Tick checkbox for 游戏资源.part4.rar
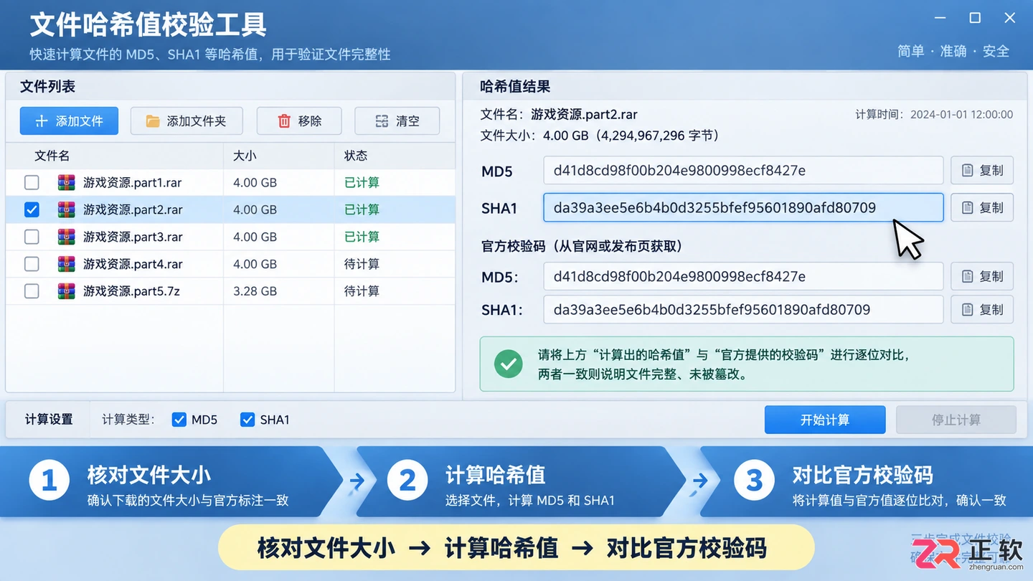The width and height of the screenshot is (1033, 581). (x=32, y=264)
